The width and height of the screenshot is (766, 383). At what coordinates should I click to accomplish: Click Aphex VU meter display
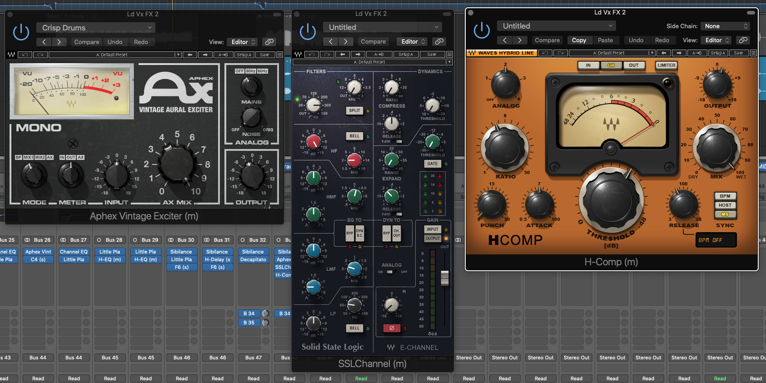click(x=71, y=91)
